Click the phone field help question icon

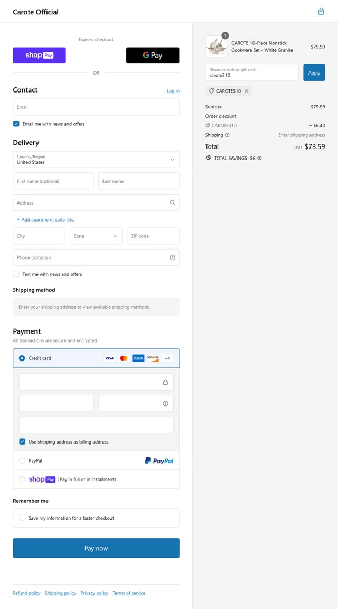pyautogui.click(x=173, y=257)
